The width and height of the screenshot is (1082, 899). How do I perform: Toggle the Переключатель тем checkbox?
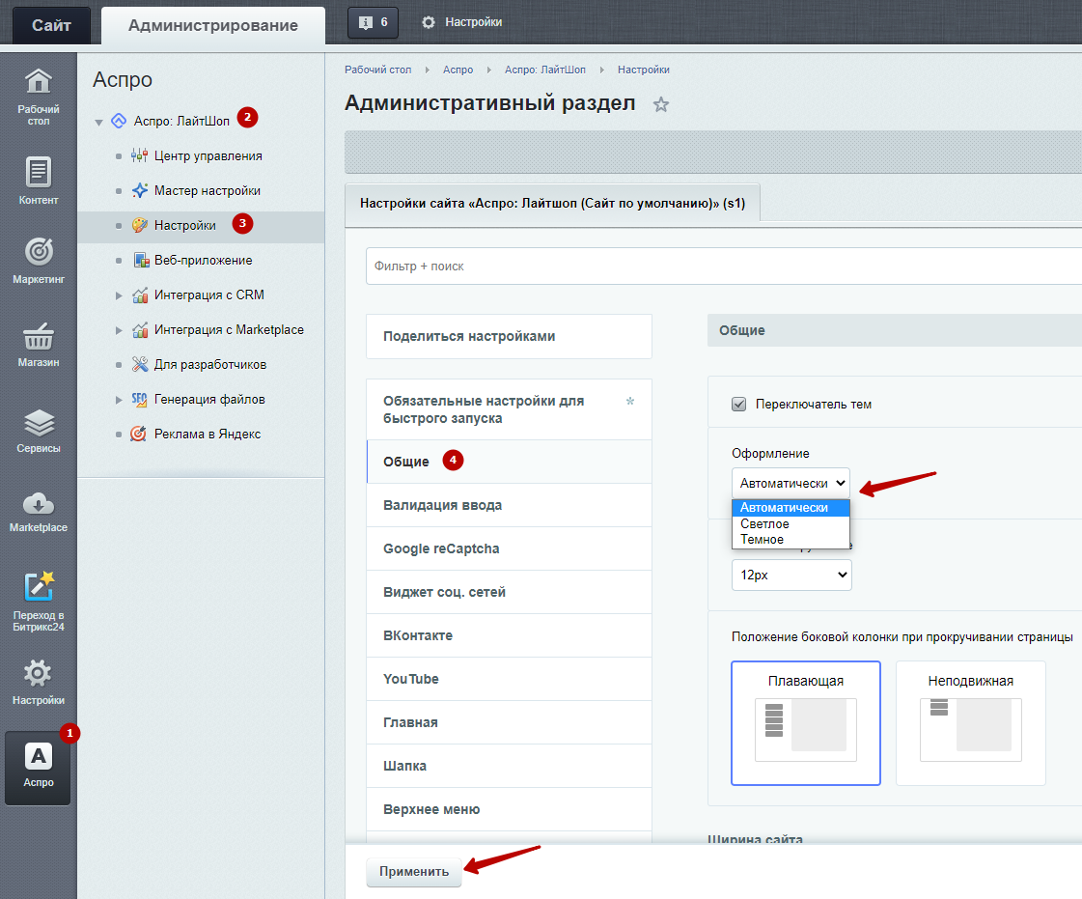click(739, 404)
